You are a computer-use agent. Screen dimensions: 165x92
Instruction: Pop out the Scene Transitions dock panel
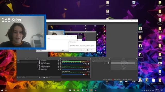(109, 59)
